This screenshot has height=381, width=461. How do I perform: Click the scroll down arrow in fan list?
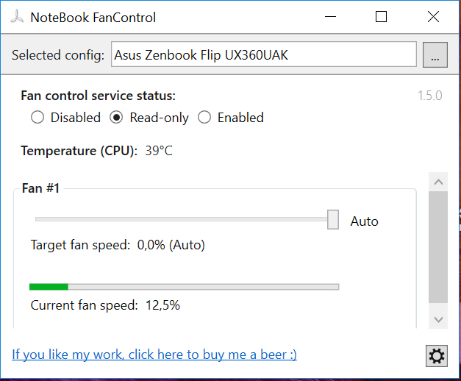tap(438, 319)
